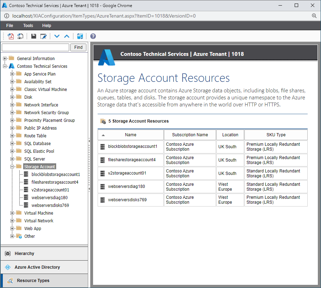This screenshot has height=288, width=321.
Task: Open the filesharestorageaccount4 link in table
Action: coord(132,160)
